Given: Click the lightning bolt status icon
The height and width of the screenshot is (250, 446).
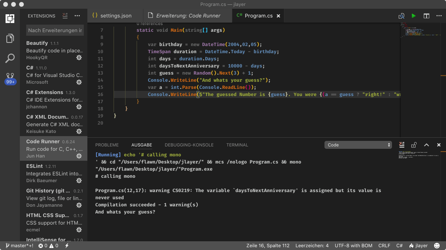Looking at the screenshot, I should tap(67, 246).
